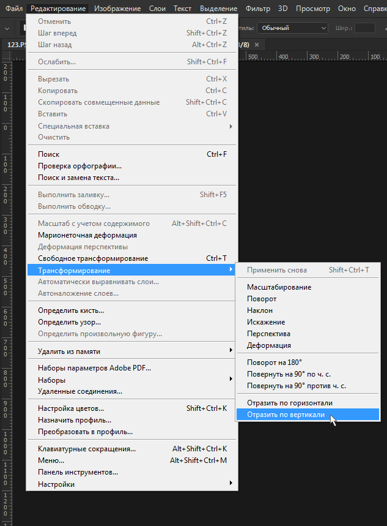387x526 pixels.
Task: Expand Удалить из памяти submenu
Action: tap(131, 351)
